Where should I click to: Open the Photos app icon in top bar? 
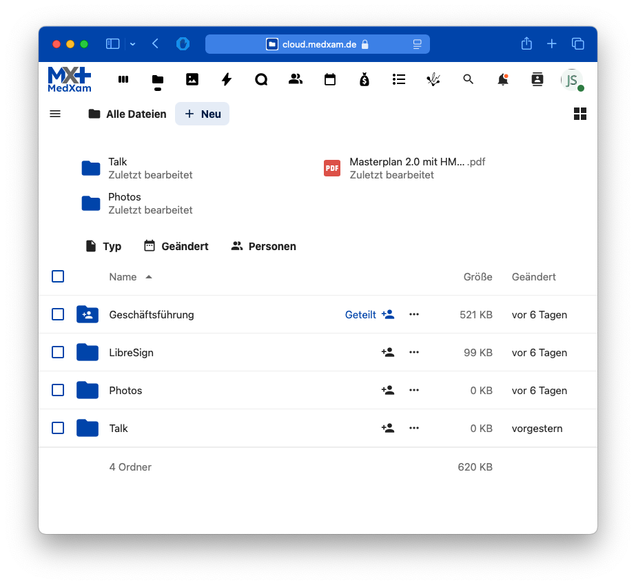tap(192, 80)
